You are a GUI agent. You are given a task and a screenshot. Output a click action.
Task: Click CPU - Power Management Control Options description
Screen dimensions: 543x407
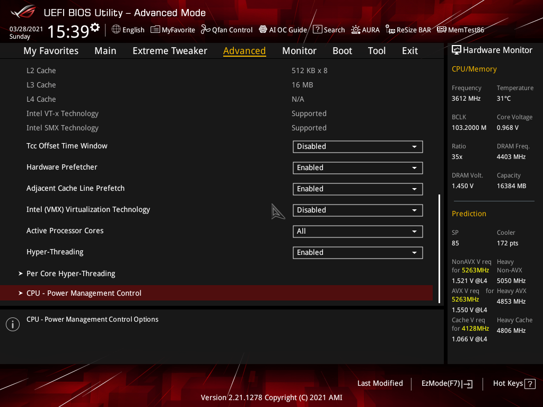(x=92, y=320)
